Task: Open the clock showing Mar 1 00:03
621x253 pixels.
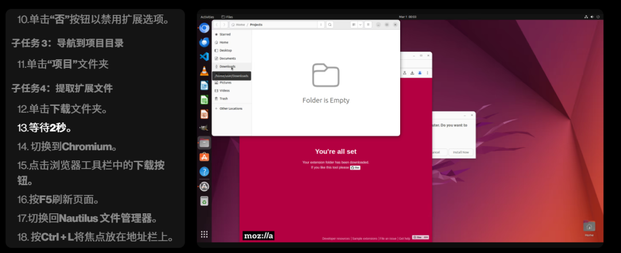Action: coord(408,17)
